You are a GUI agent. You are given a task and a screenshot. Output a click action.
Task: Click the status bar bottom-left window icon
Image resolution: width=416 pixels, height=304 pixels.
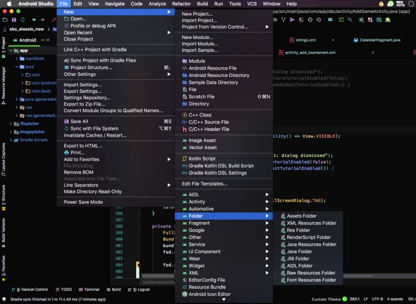4,299
